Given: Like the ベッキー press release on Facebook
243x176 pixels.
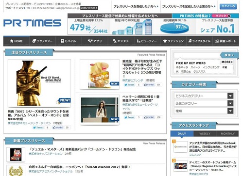Looking at the screenshot, I should pyautogui.click(x=149, y=117).
